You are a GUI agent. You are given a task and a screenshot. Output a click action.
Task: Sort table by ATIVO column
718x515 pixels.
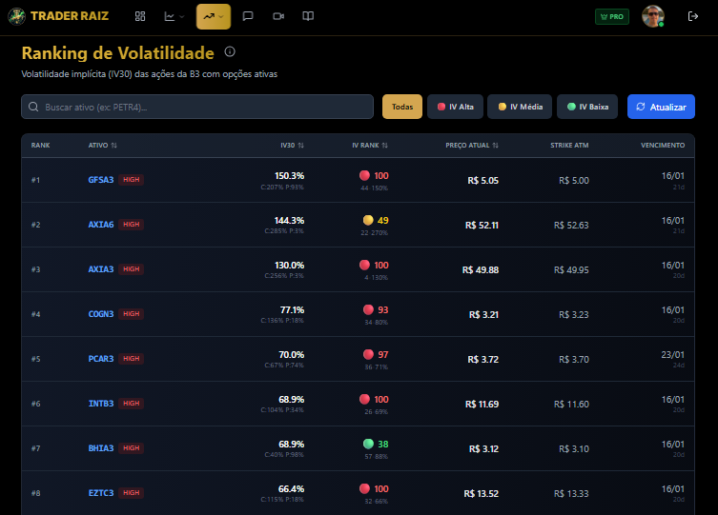[x=103, y=146]
